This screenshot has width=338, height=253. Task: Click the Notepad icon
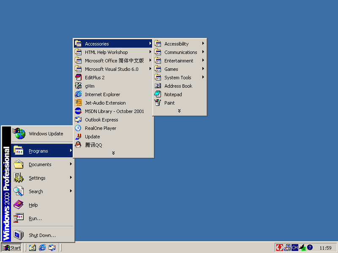158,94
